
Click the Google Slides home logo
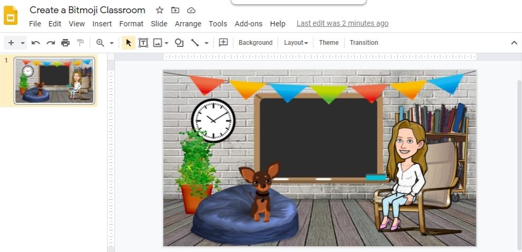[11, 15]
